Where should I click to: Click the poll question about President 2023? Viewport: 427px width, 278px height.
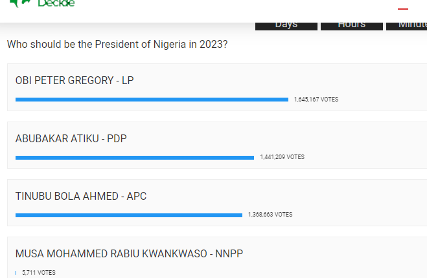click(x=117, y=45)
